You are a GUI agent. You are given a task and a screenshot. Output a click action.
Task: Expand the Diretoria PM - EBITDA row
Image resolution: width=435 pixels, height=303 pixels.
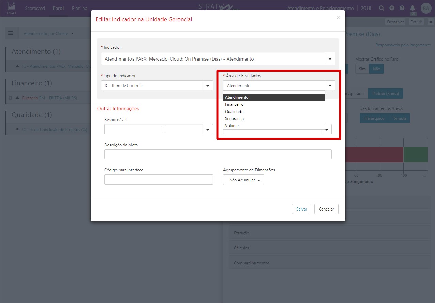pyautogui.click(x=10, y=98)
